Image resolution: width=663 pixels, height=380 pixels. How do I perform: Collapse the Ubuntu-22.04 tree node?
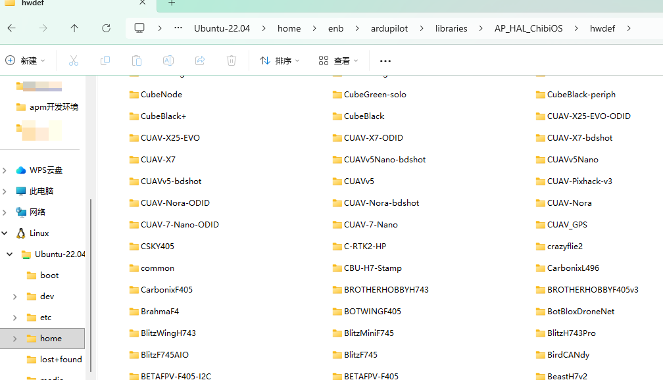coord(10,254)
